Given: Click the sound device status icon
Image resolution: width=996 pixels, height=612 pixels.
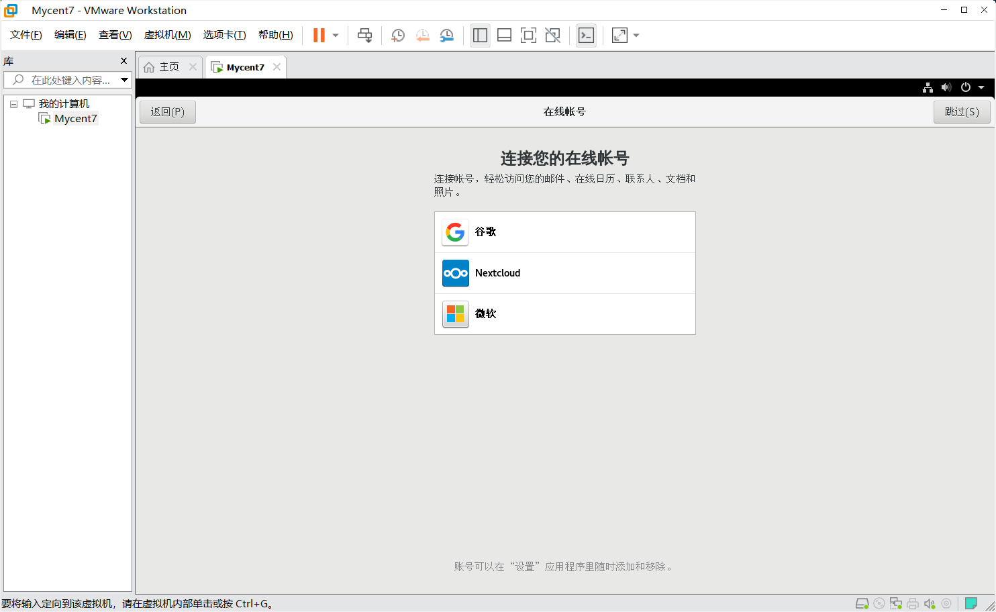Looking at the screenshot, I should pos(930,603).
